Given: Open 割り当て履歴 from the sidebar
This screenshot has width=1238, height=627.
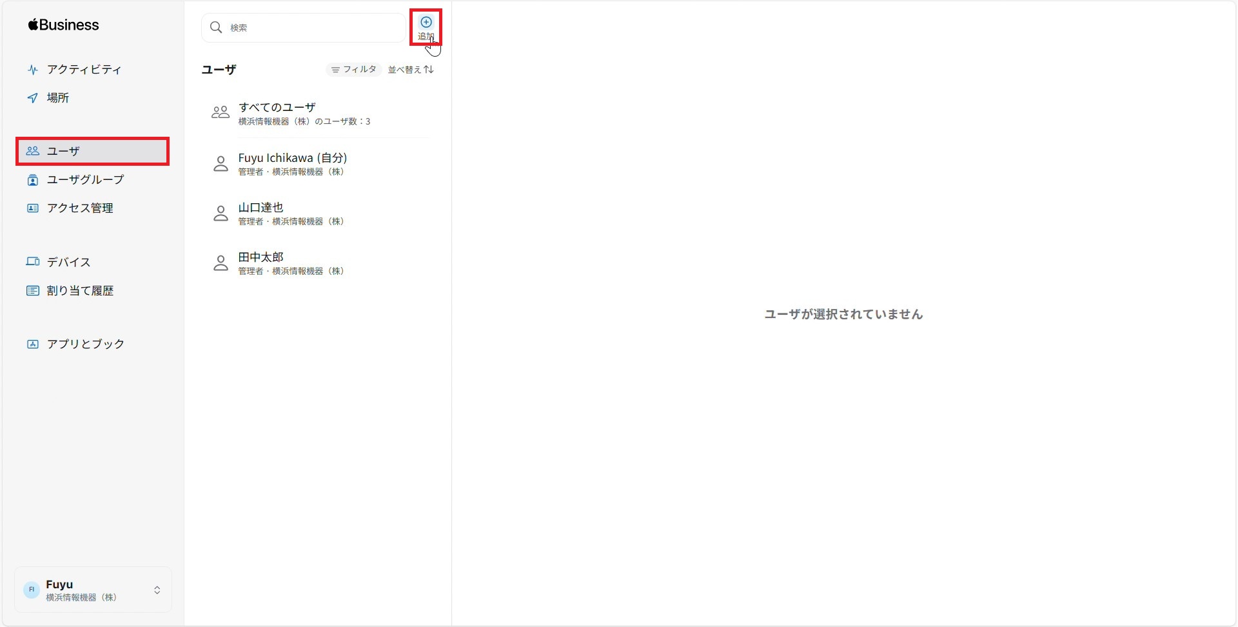Looking at the screenshot, I should (79, 290).
